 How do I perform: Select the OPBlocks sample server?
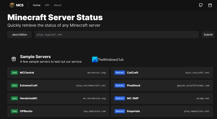(x=58, y=111)
